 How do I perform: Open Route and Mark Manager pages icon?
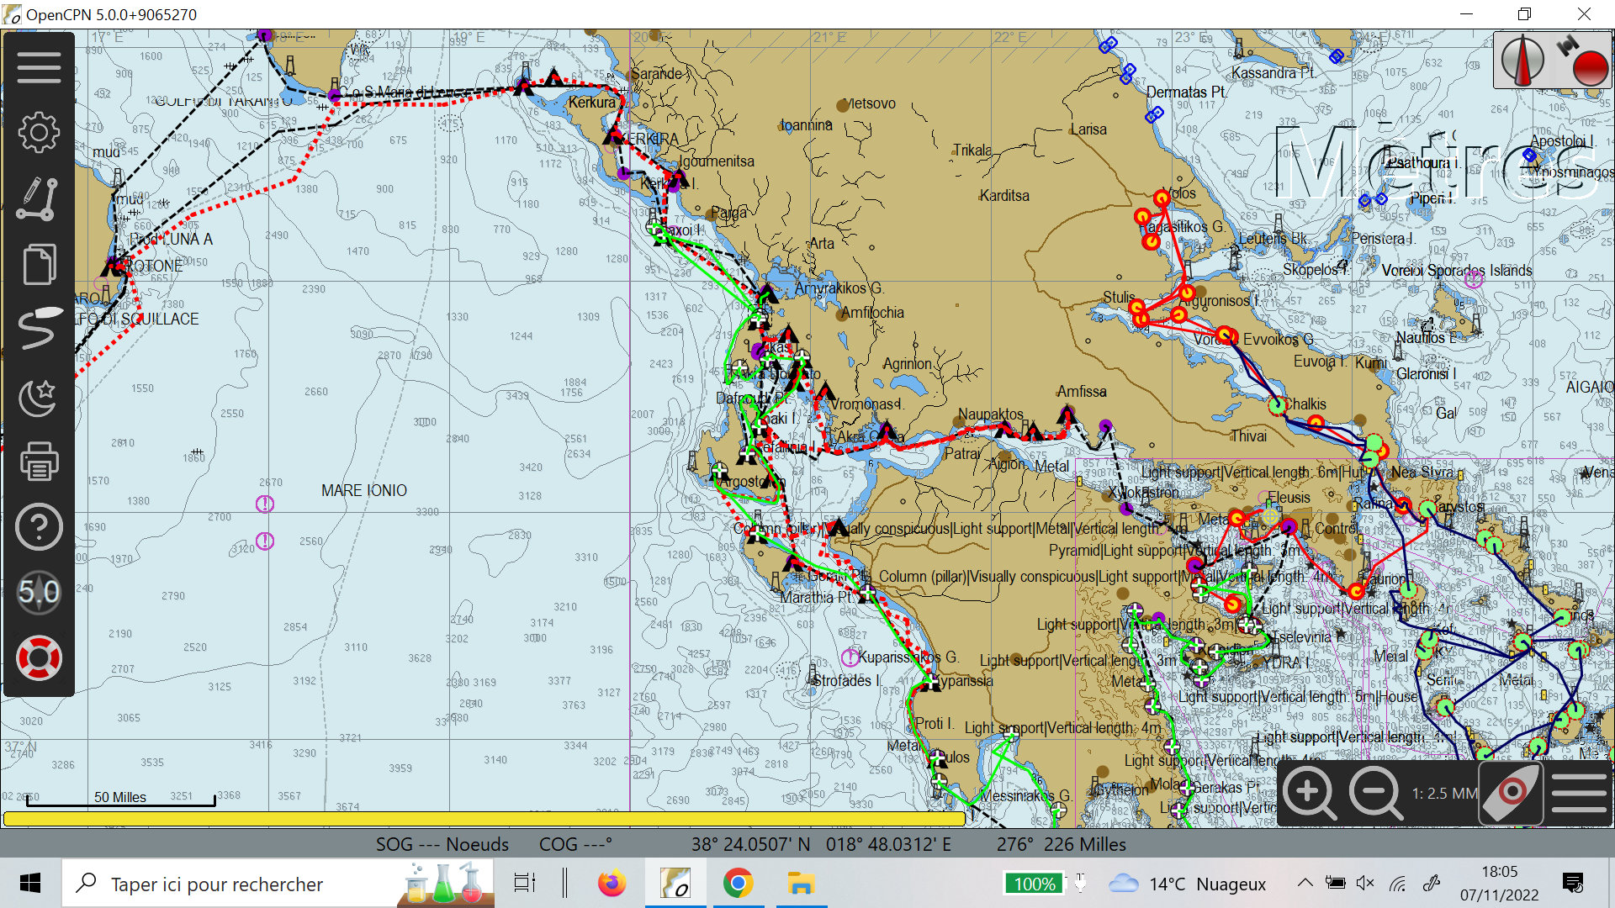(x=39, y=264)
